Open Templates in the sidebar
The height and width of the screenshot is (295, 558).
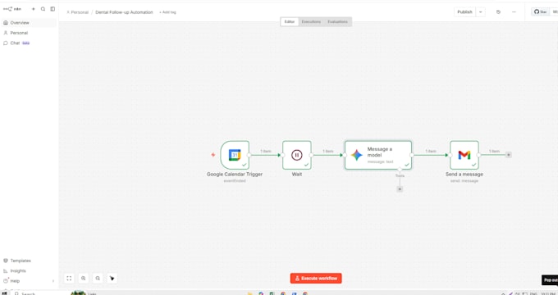(x=29, y=261)
